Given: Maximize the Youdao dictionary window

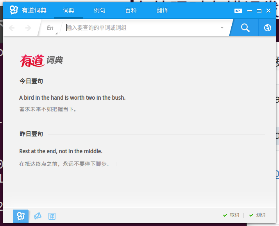Looking at the screenshot, I should pos(259,11).
